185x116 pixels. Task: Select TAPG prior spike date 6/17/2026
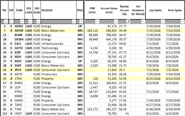[175, 105]
